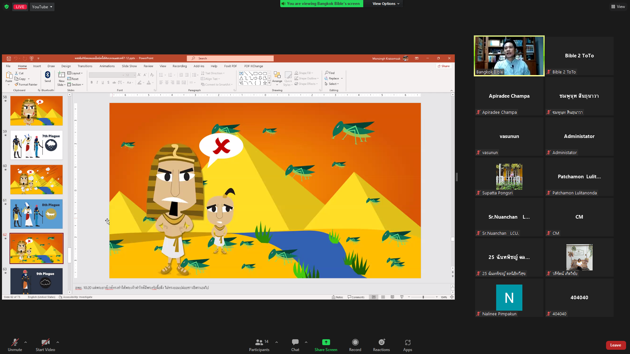Toggle the Notes pane in status bar
The image size is (630, 354).
pos(337,297)
